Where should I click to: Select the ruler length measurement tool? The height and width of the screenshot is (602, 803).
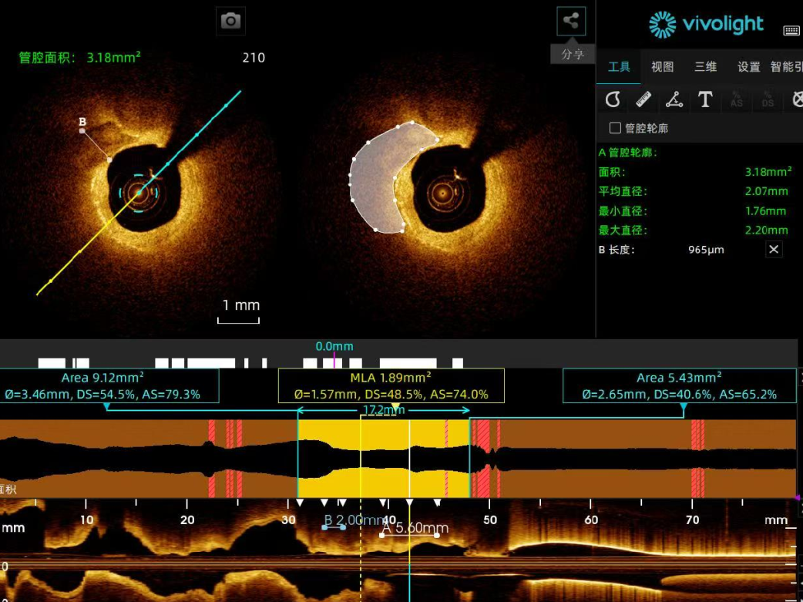(x=643, y=99)
